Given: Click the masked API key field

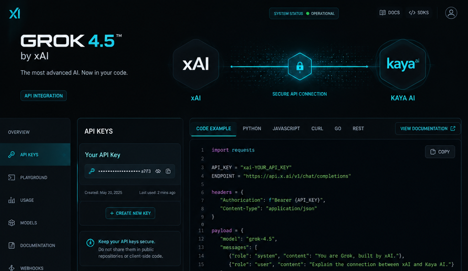Looking at the screenshot, I should tap(129, 171).
